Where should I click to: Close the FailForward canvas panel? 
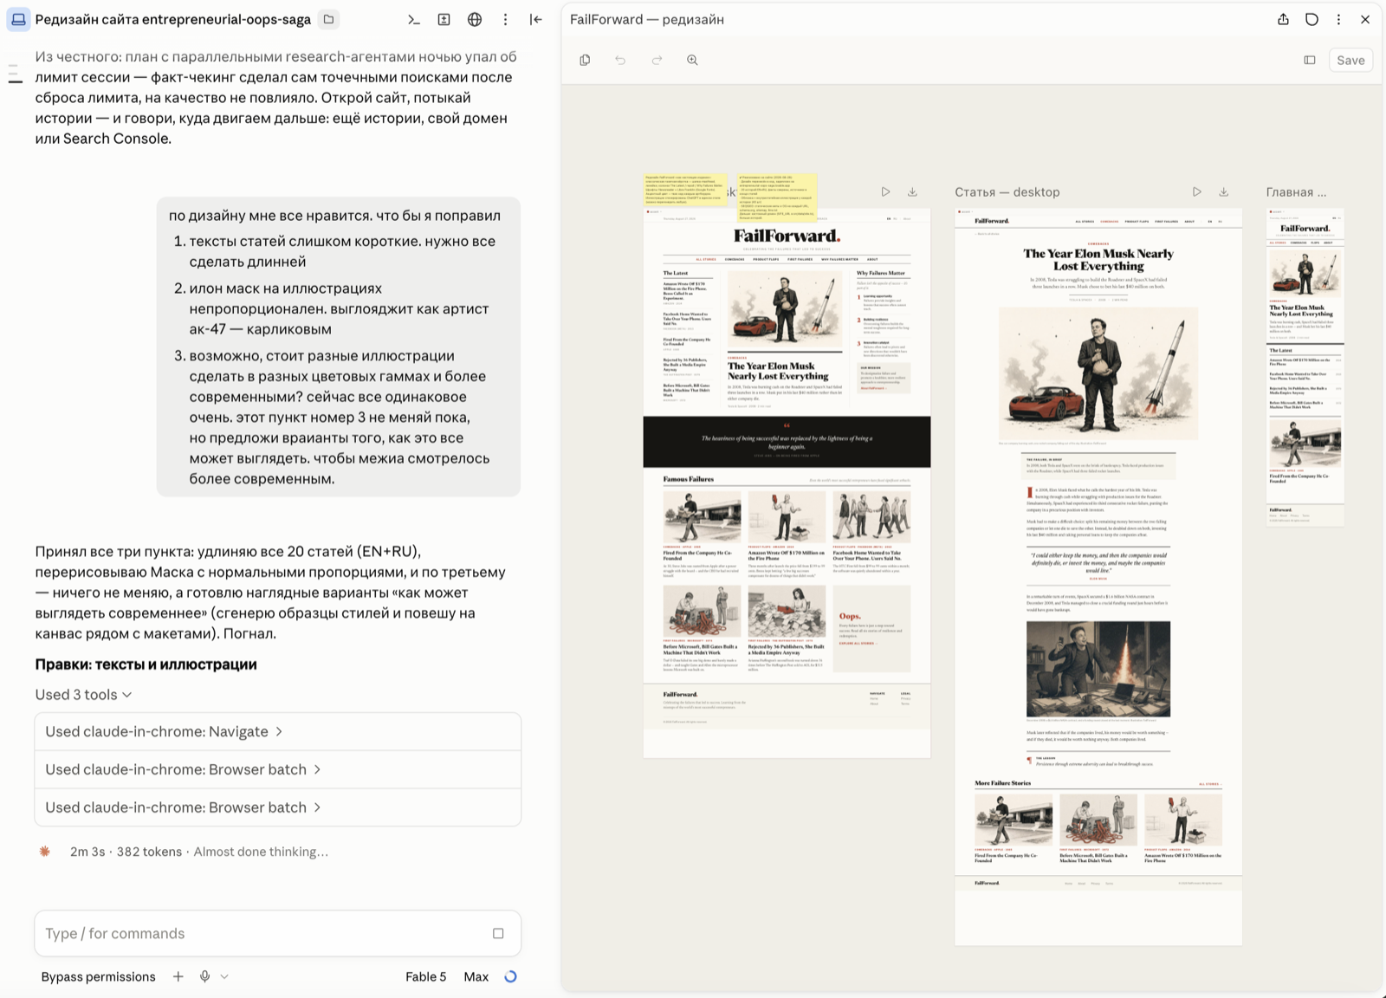[1365, 19]
